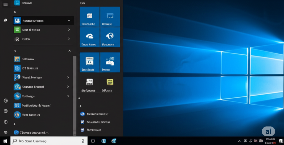This screenshot has width=284, height=145.
Task: Click the app list's vertical scrollbar
Action: pyautogui.click(x=74, y=95)
